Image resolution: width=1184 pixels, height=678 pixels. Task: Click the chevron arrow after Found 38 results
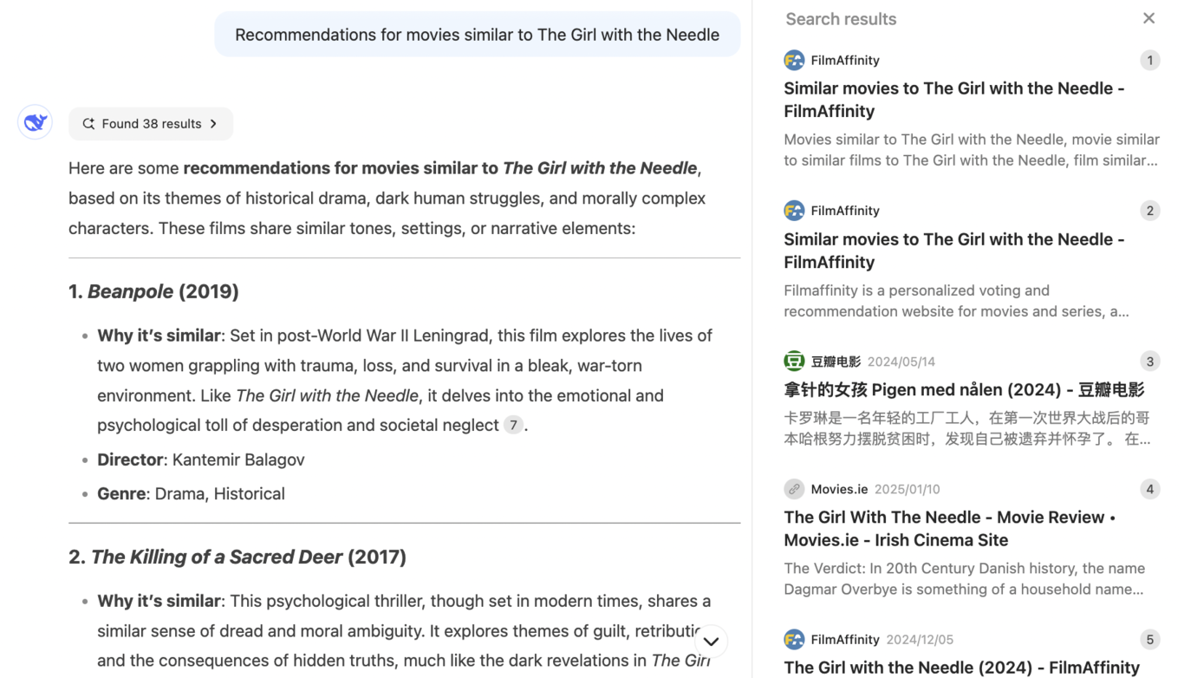point(213,123)
